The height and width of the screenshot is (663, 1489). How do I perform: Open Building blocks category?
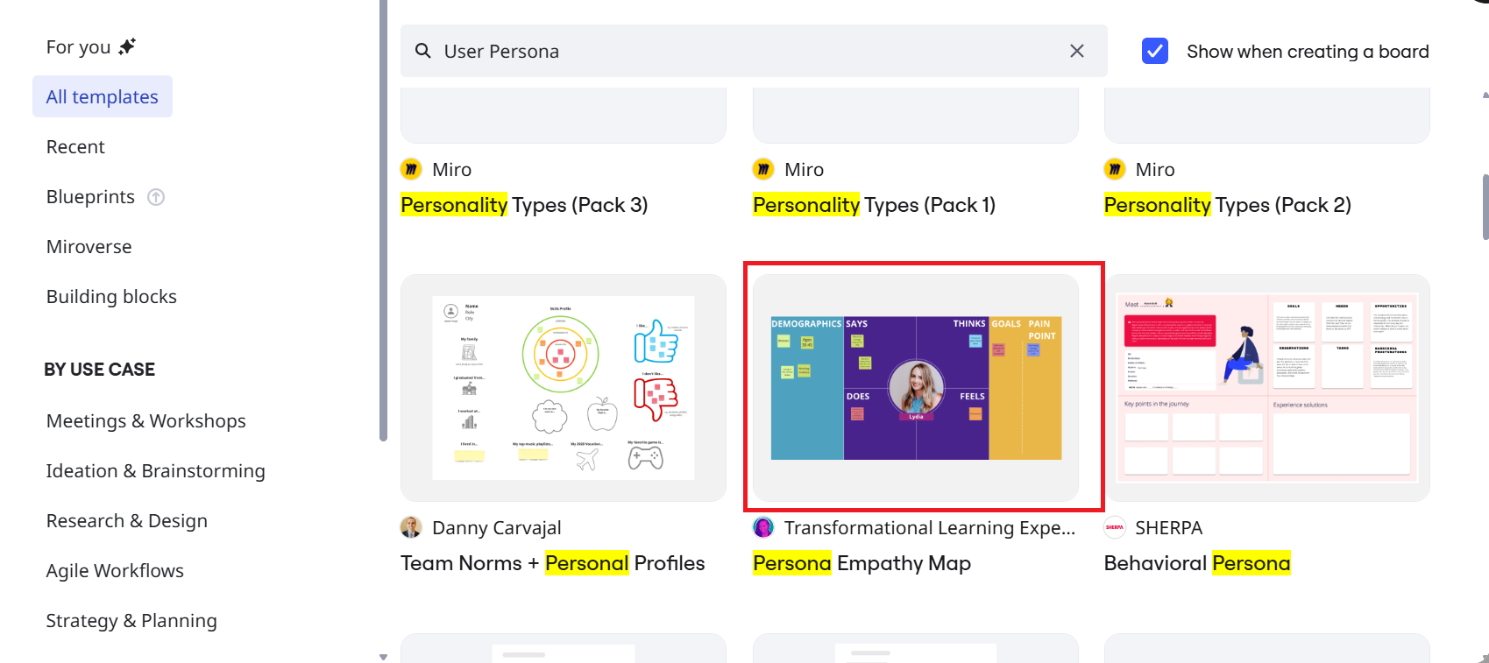[111, 297]
